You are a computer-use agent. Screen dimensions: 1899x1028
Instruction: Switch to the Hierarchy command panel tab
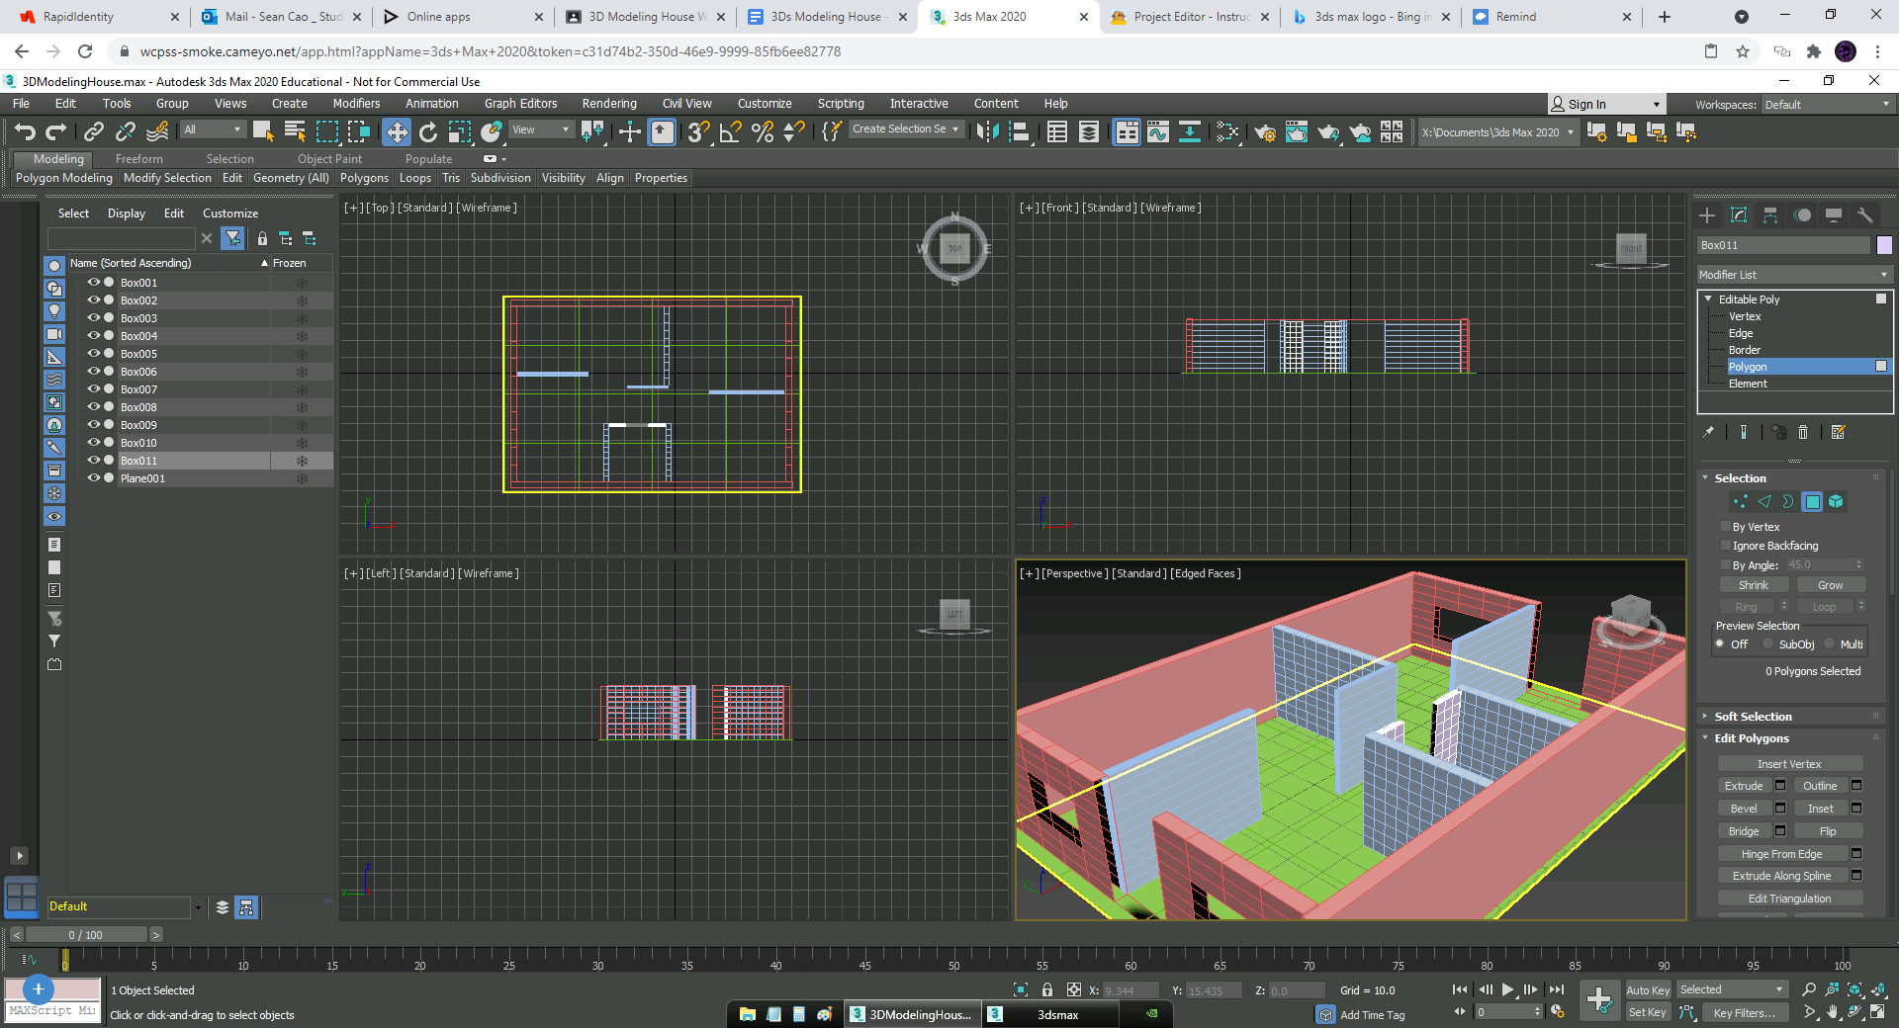(x=1770, y=215)
